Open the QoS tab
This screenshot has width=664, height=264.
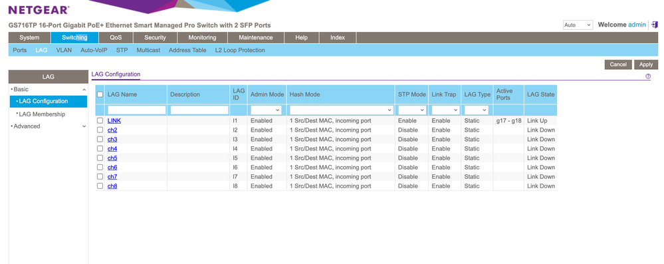click(x=116, y=38)
